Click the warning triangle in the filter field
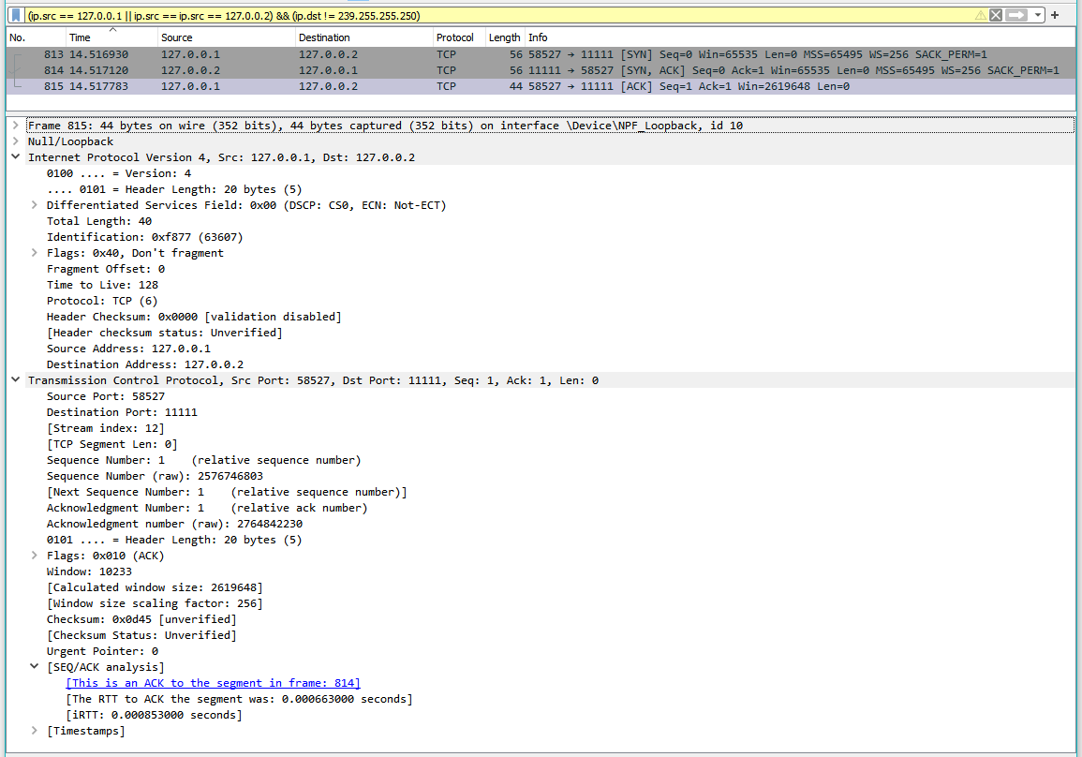The width and height of the screenshot is (1082, 757). click(981, 14)
